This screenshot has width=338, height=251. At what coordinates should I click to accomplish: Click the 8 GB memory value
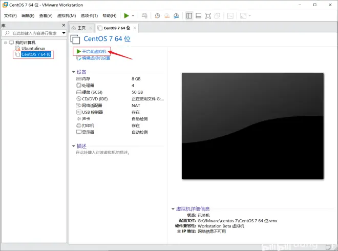click(x=136, y=79)
